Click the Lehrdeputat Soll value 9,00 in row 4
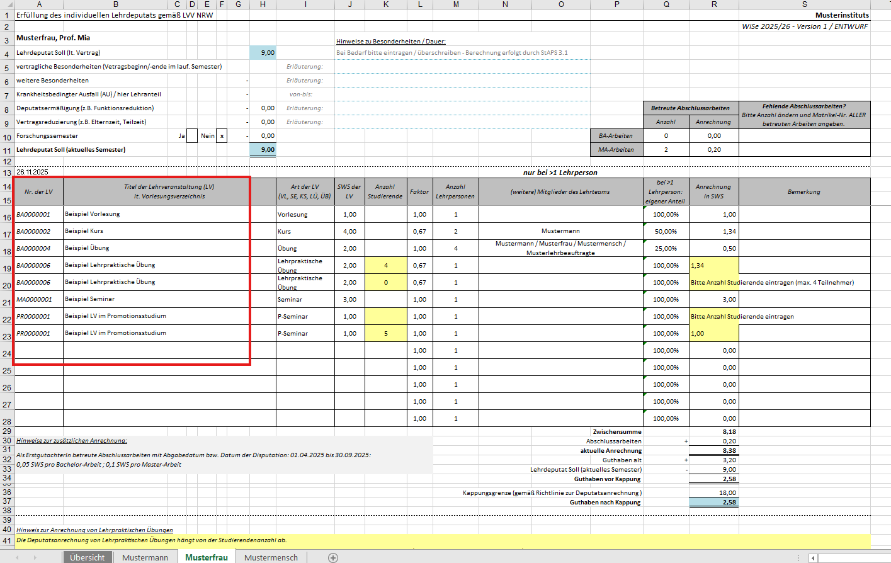This screenshot has width=891, height=563. [x=263, y=53]
